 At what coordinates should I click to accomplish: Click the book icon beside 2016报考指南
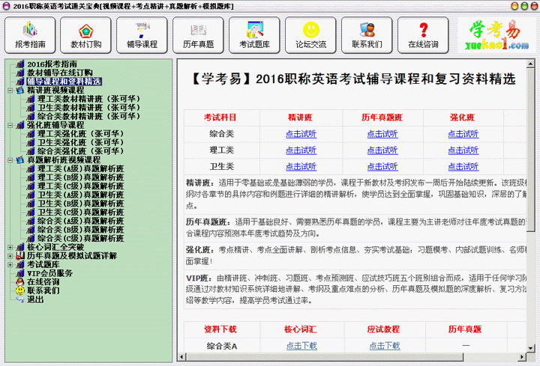pyautogui.click(x=21, y=64)
